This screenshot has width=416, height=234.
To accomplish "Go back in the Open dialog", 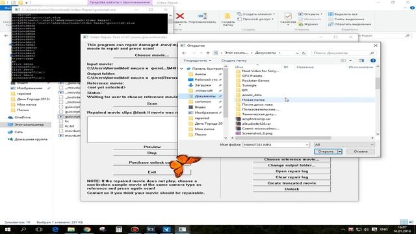I will coord(184,53).
